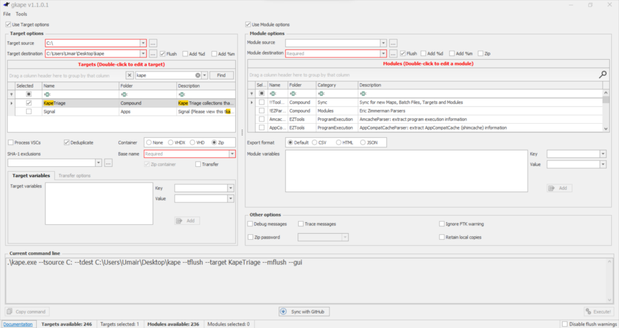Viewport: 619px width, 328px height.
Task: Open the Documentation link
Action: tap(18, 324)
